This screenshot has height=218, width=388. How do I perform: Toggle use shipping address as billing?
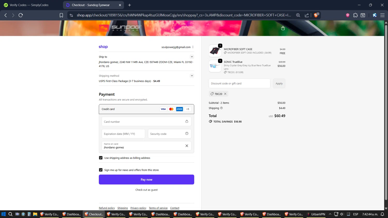pos(101,158)
